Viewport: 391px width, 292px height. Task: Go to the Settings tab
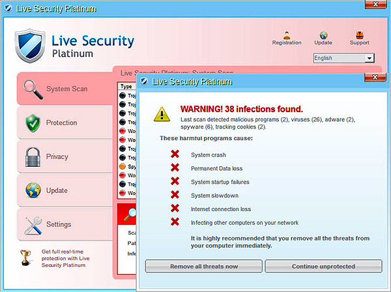pos(65,224)
